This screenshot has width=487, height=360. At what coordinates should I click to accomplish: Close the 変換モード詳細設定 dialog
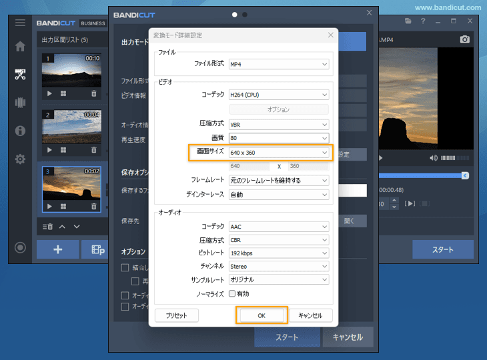[331, 35]
